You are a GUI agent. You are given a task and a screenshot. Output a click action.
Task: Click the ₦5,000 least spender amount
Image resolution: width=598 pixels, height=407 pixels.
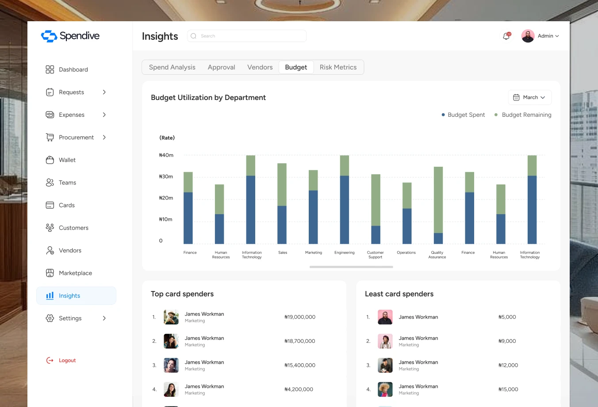pyautogui.click(x=507, y=317)
